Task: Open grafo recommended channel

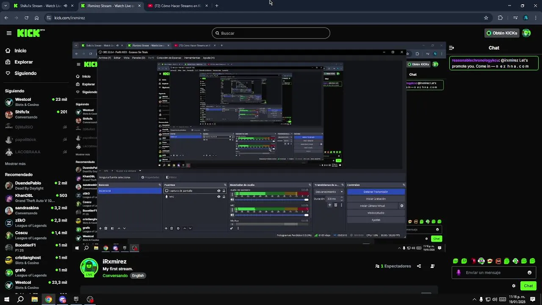Action: click(x=36, y=272)
